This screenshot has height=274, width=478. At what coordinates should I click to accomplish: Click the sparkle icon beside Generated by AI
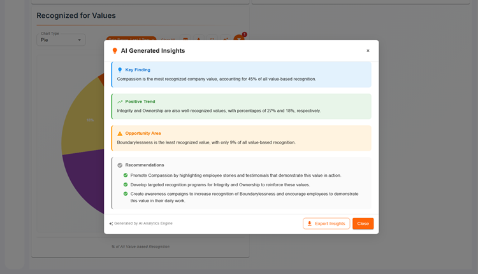tap(111, 224)
